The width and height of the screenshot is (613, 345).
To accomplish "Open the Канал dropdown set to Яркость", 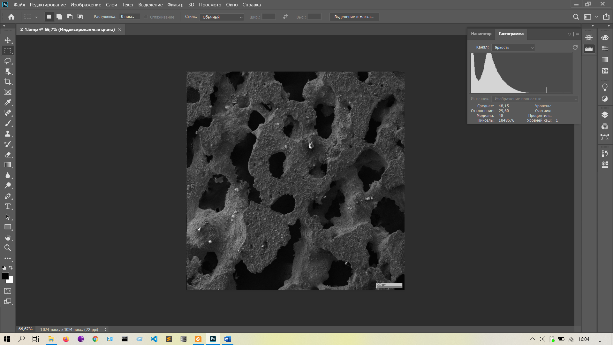I will (x=513, y=48).
